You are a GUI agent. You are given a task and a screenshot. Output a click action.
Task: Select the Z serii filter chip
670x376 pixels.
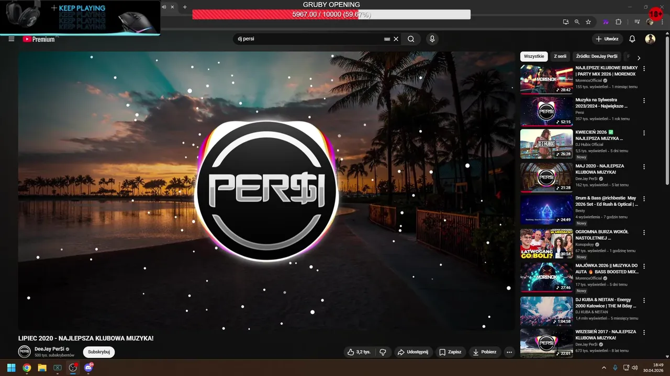[x=560, y=56]
